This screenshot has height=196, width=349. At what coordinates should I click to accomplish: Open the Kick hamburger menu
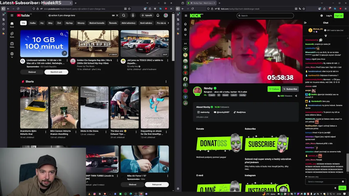coord(186,16)
